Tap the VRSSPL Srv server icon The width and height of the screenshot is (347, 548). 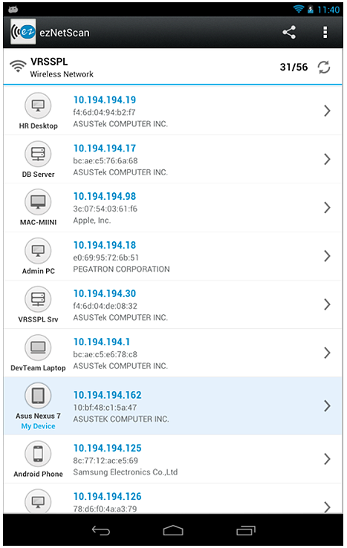[38, 299]
